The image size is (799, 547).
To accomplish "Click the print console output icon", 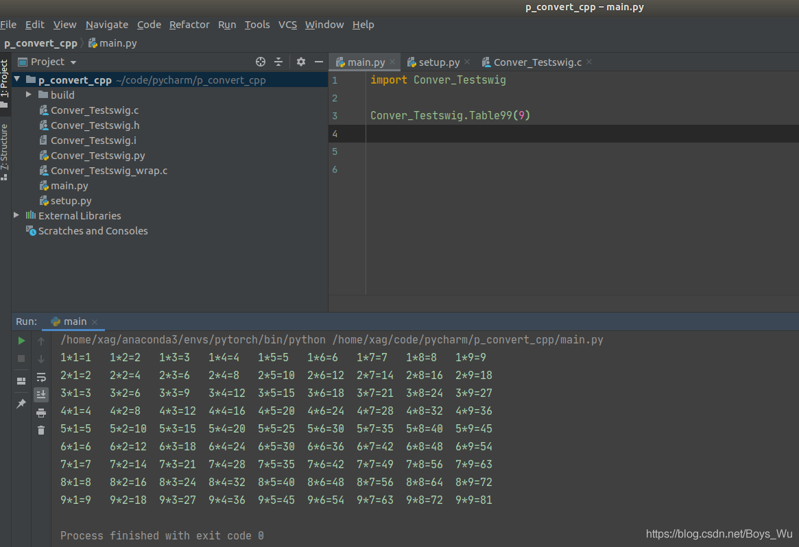I will (x=41, y=413).
